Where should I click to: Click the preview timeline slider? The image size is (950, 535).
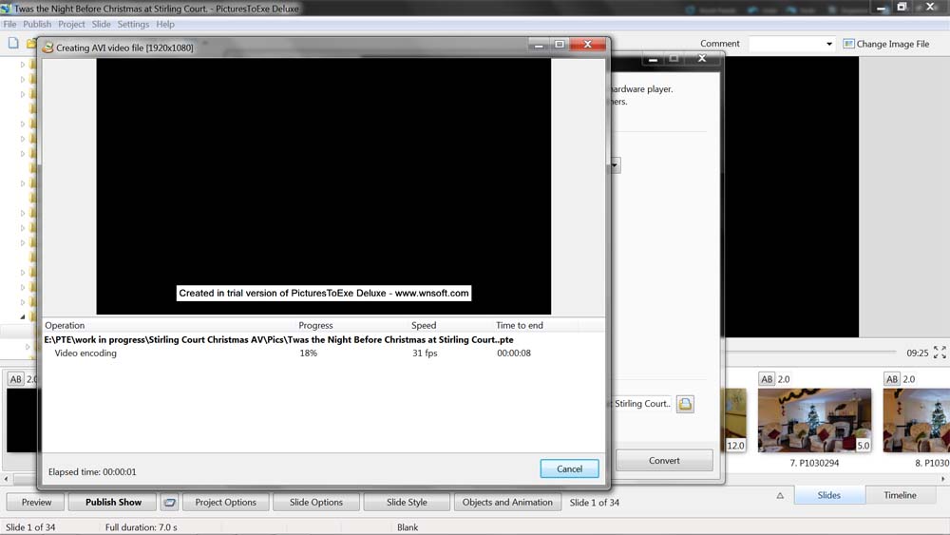pos(812,352)
